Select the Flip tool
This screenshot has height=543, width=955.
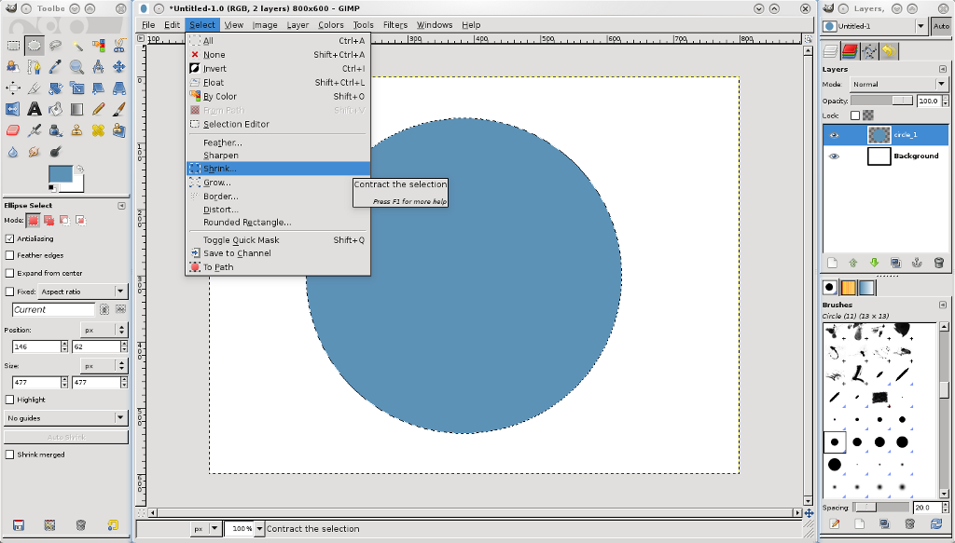(x=13, y=110)
